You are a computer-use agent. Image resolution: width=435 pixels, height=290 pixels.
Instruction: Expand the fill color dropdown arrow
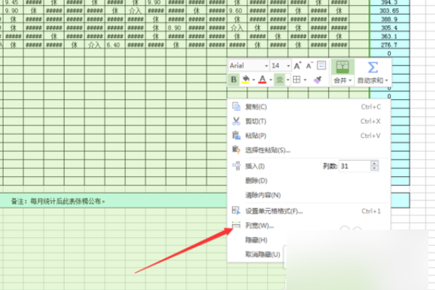[253, 80]
